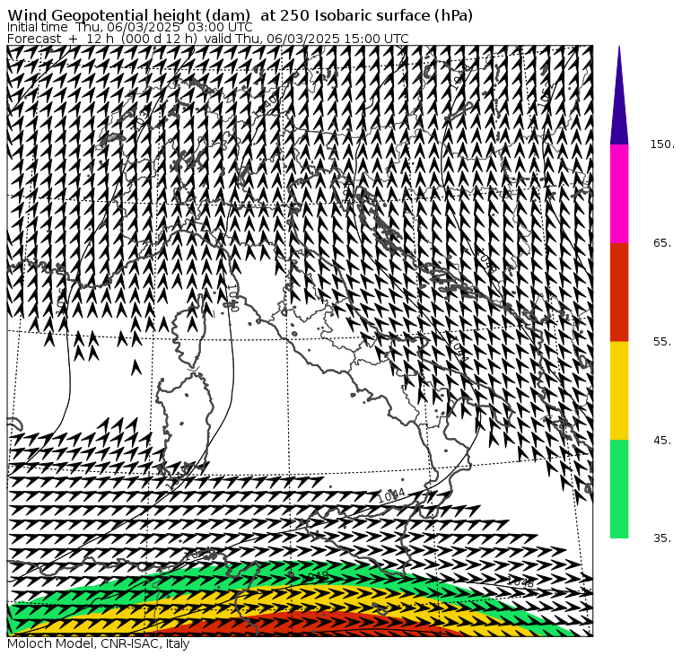Viewport: 682px width, 656px height.
Task: Click the legend value label 150.
Action: 662,144
